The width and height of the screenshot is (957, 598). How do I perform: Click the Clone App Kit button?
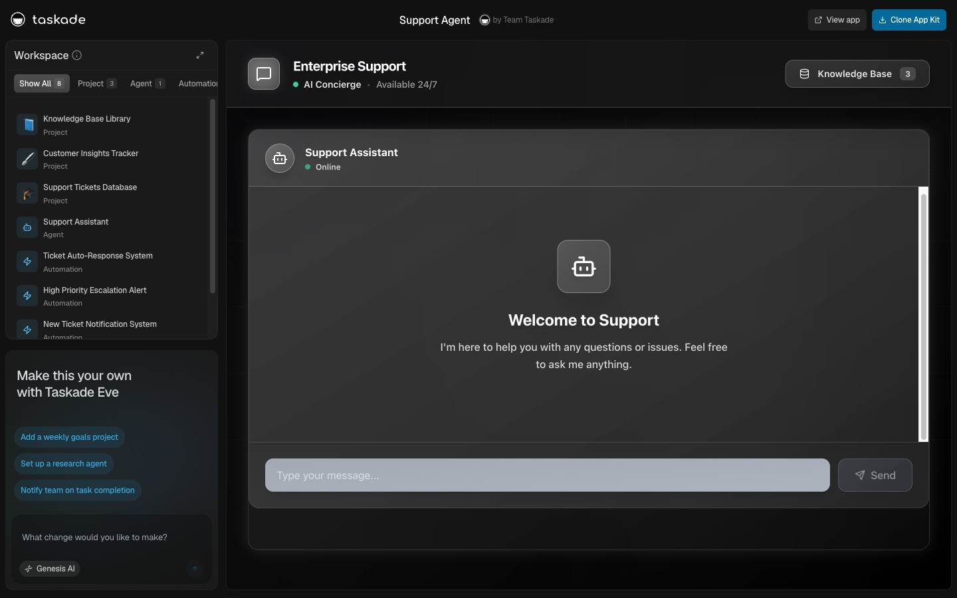tap(909, 20)
